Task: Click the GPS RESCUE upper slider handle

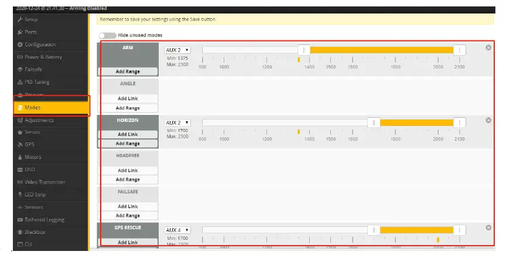Action: [x=459, y=230]
